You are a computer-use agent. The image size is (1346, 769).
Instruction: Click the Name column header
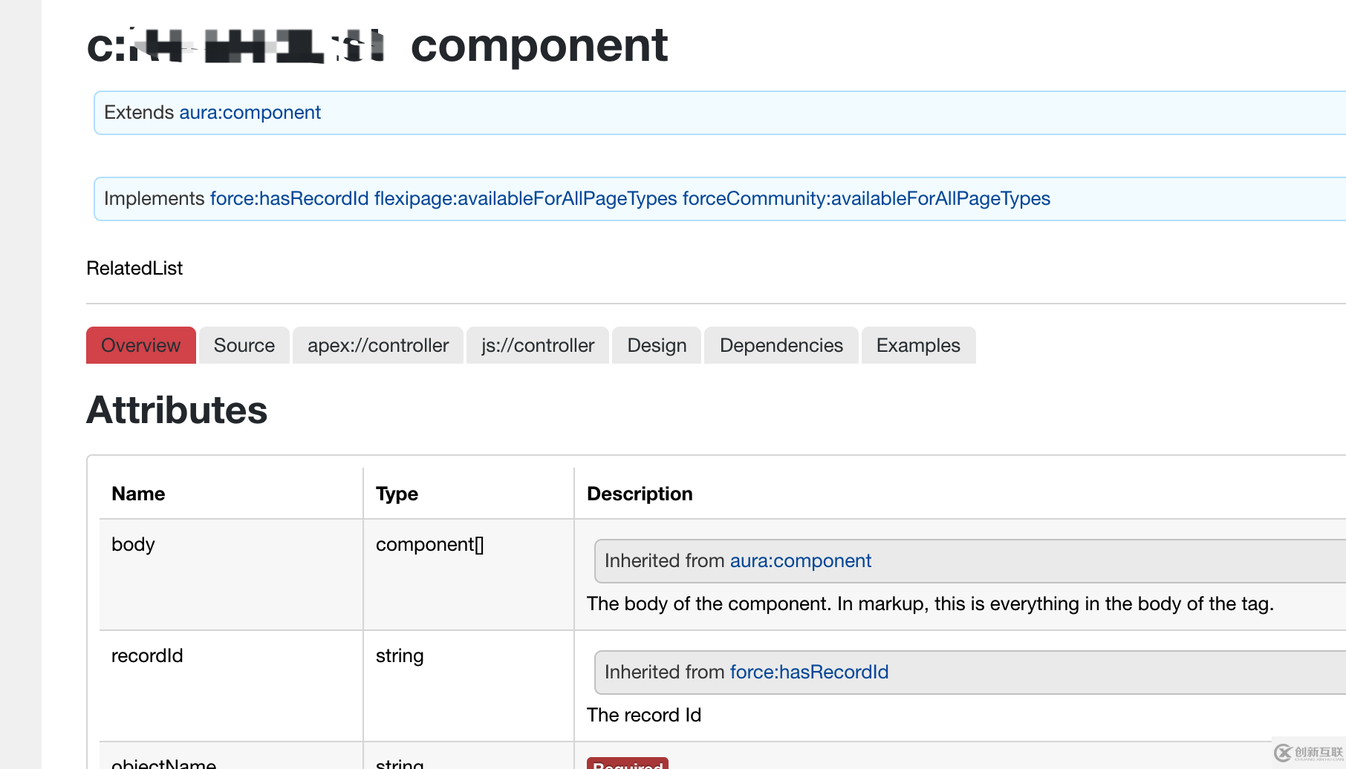pyautogui.click(x=138, y=494)
